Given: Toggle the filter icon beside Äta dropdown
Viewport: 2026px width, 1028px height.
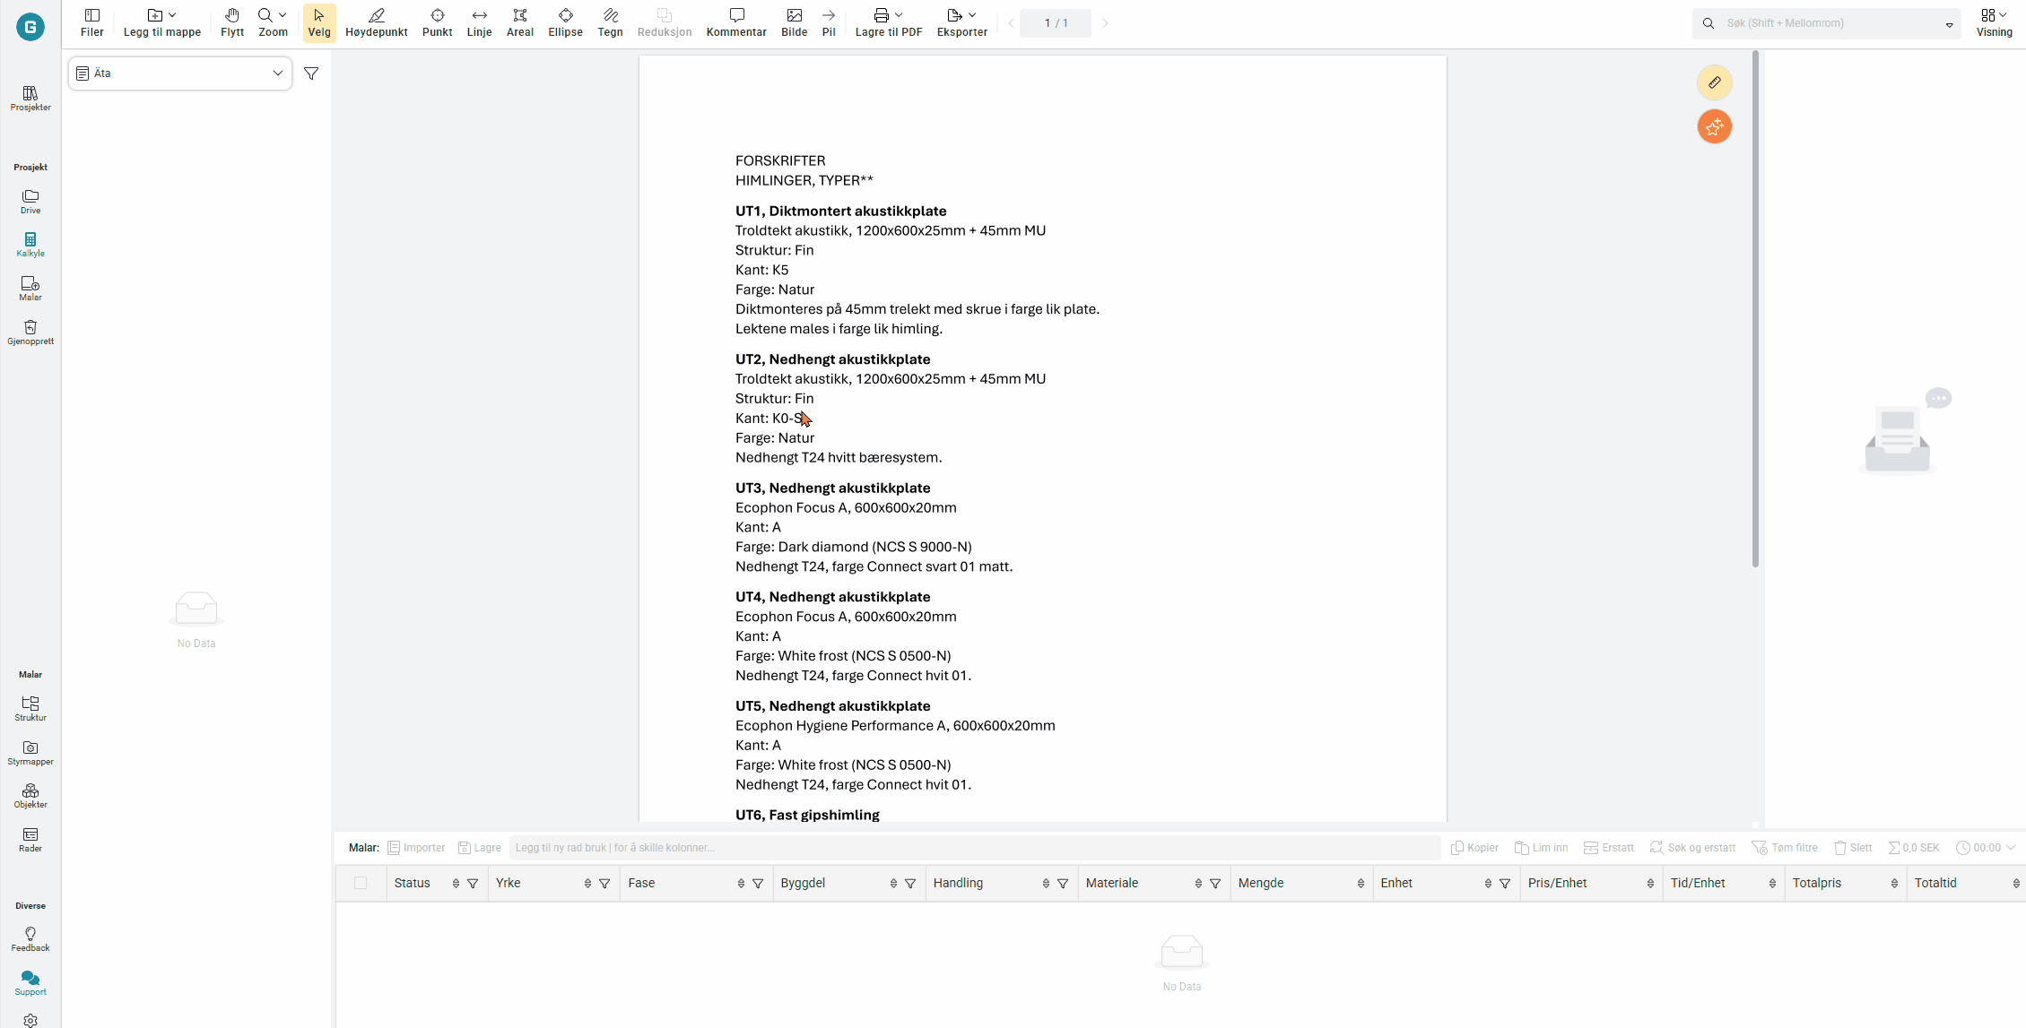Looking at the screenshot, I should (311, 73).
